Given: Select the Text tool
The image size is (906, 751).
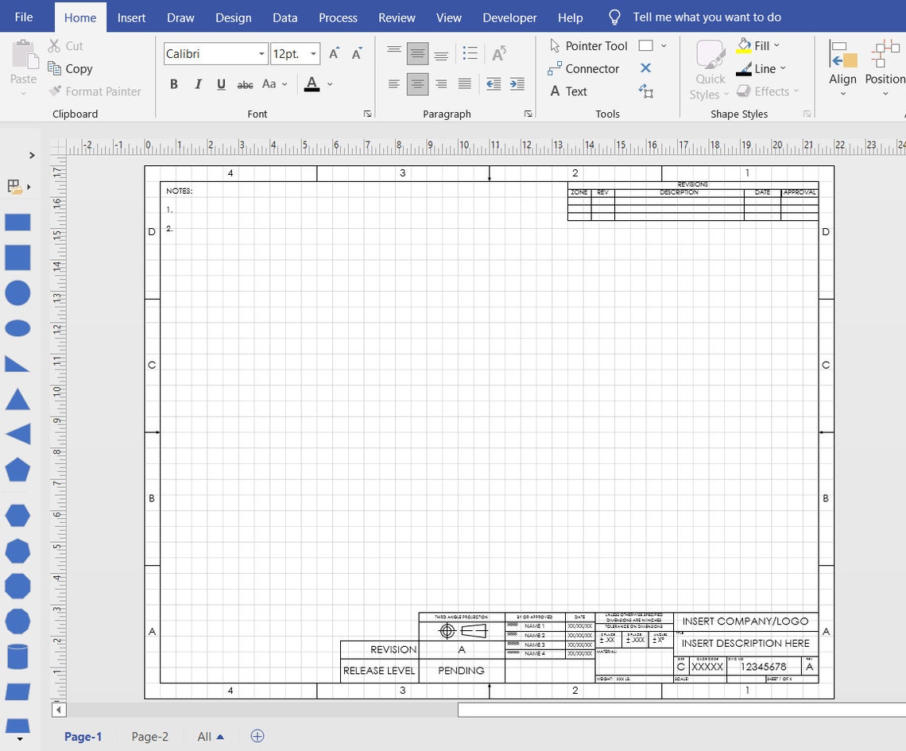Looking at the screenshot, I should [x=569, y=91].
